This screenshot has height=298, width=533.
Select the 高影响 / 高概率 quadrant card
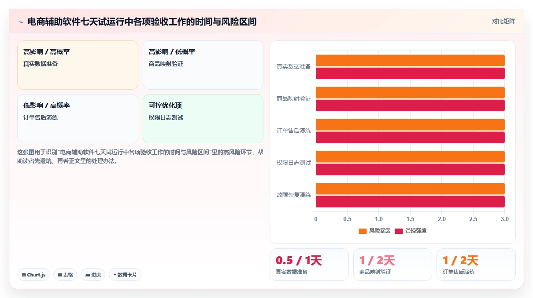pyautogui.click(x=78, y=65)
